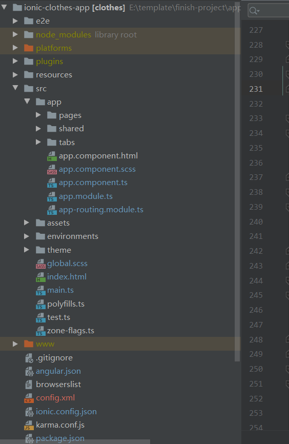Image resolution: width=289 pixels, height=444 pixels.
Task: Expand the tabs folder arrow
Action: coord(38,142)
